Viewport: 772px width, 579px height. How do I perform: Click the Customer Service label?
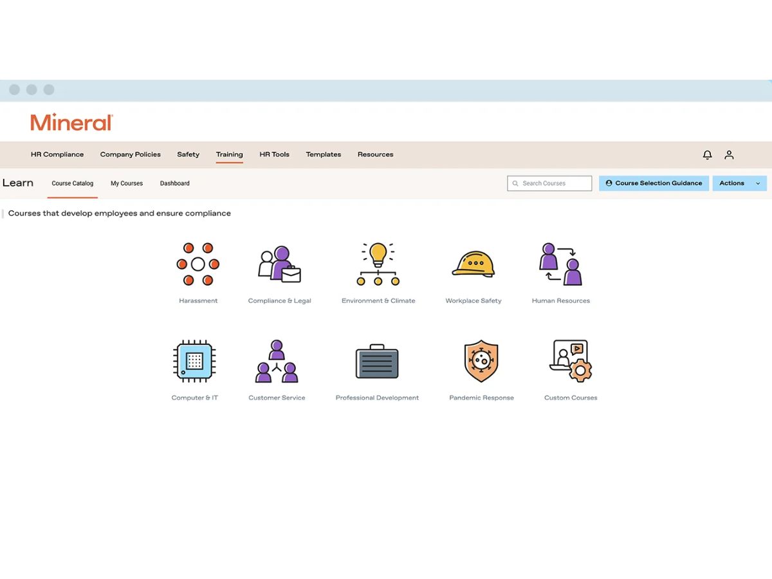(x=277, y=398)
